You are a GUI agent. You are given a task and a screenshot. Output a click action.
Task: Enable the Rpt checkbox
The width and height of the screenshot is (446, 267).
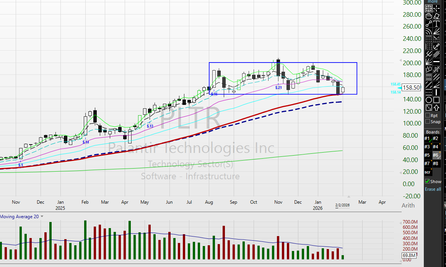(x=428, y=116)
